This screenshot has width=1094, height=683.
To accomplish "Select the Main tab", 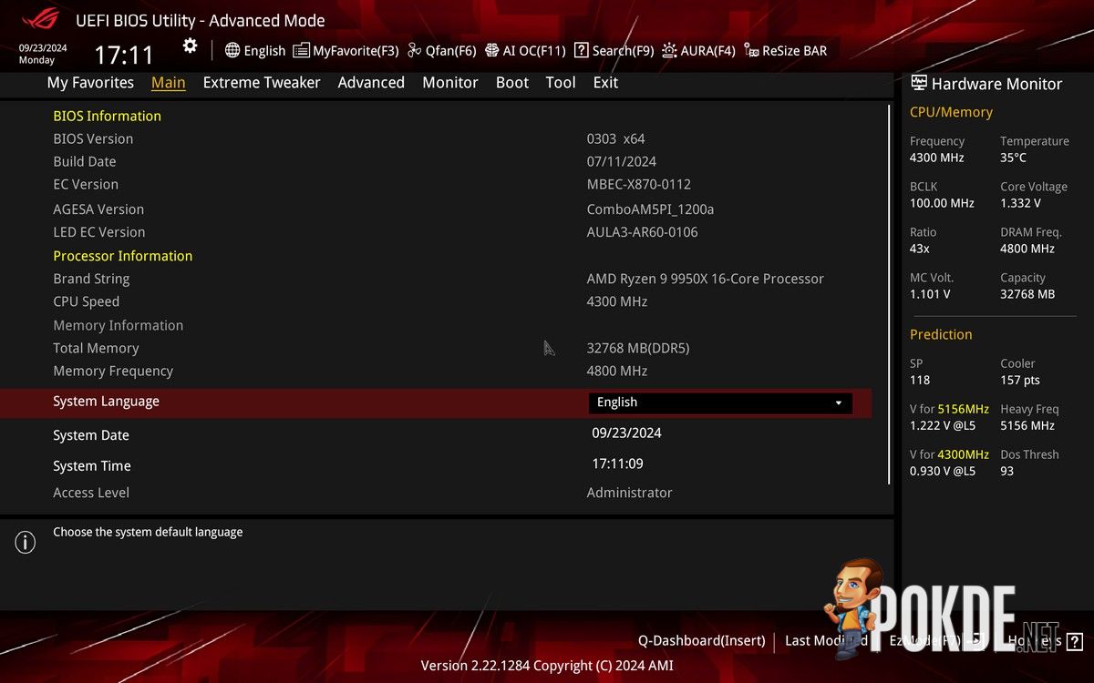I will 168,82.
